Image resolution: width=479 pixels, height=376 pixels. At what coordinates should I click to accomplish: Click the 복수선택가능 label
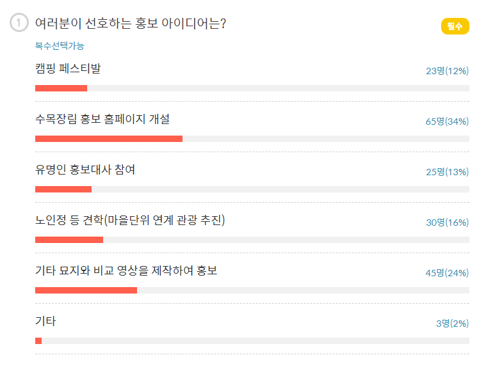click(x=60, y=46)
